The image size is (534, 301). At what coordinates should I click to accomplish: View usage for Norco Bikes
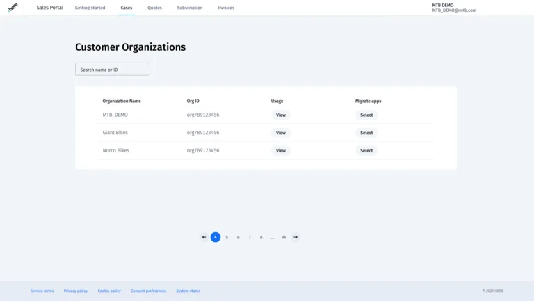[x=281, y=150]
